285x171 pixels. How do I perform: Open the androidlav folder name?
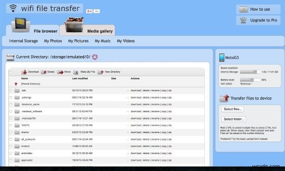pos(27,153)
